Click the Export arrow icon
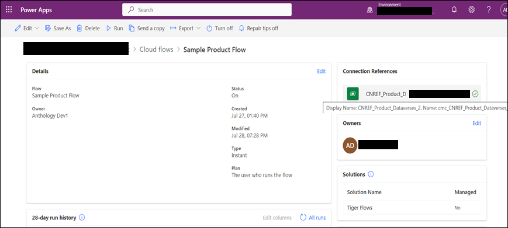508x228 pixels. coord(174,29)
